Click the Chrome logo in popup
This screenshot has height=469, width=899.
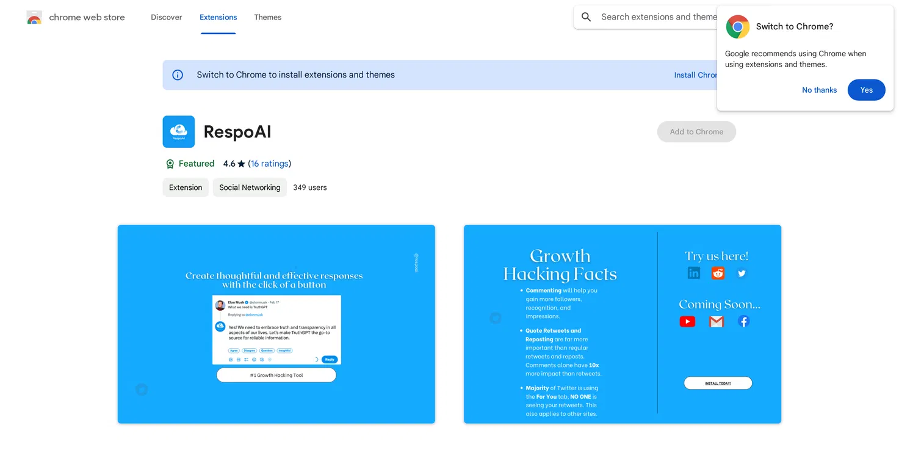[x=737, y=27]
